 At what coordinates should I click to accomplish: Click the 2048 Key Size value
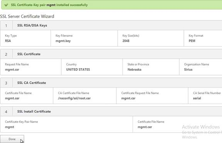(x=126, y=41)
